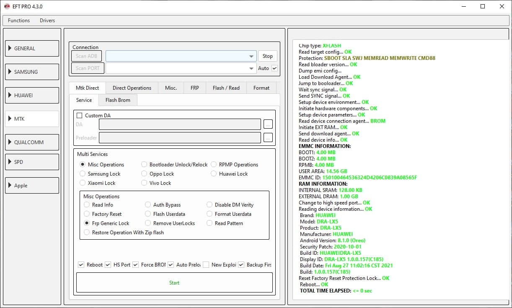Switch to the Mtk Direct tab

(87, 88)
